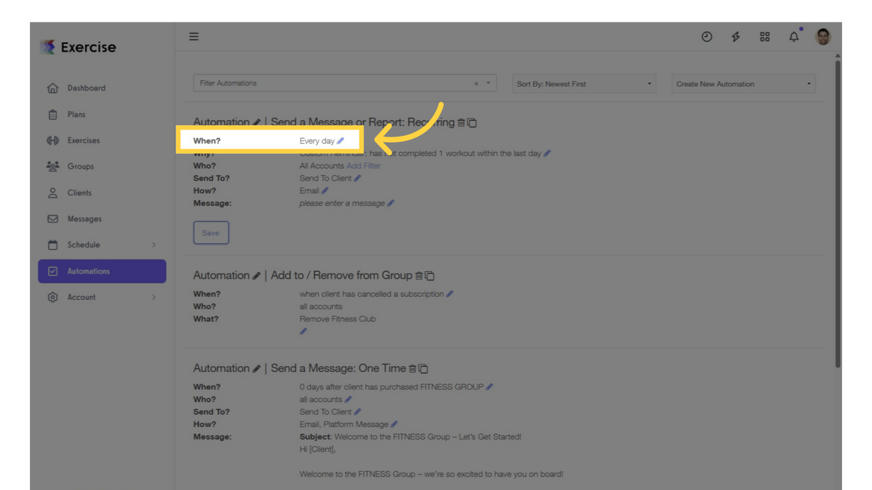This screenshot has width=872, height=490.
Task: Edit the 'Send To Client' field pencil icon
Action: (357, 178)
